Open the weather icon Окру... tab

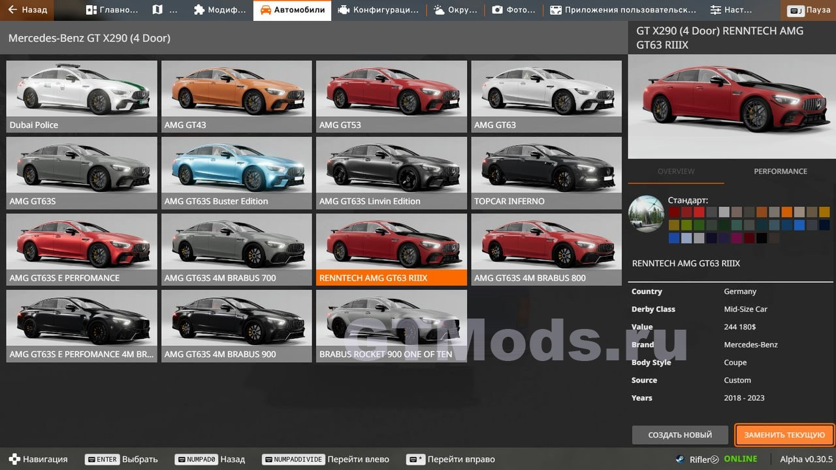(x=455, y=10)
